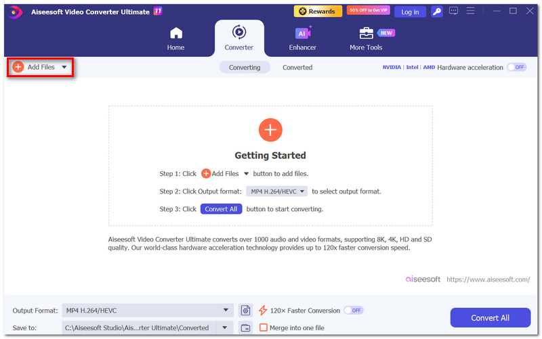
Task: Click the large orange plus icon
Action: tap(270, 130)
